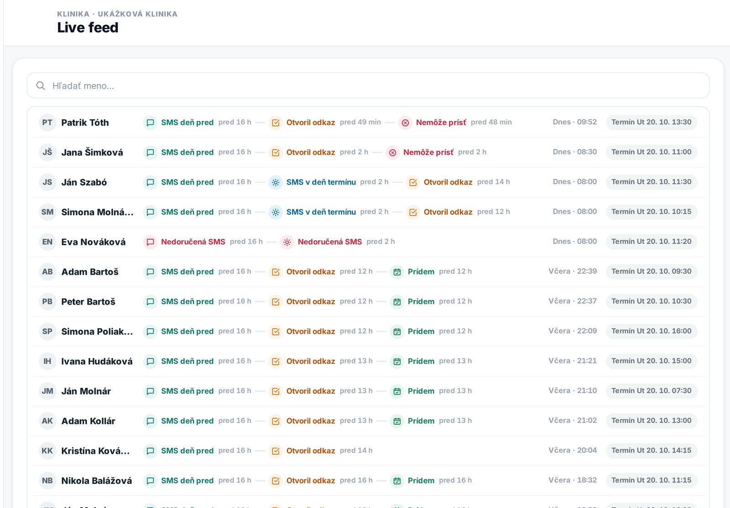Click "SMS v deň termínu" in Simona Molná… row
Screen dimensions: 730x508
pos(321,212)
